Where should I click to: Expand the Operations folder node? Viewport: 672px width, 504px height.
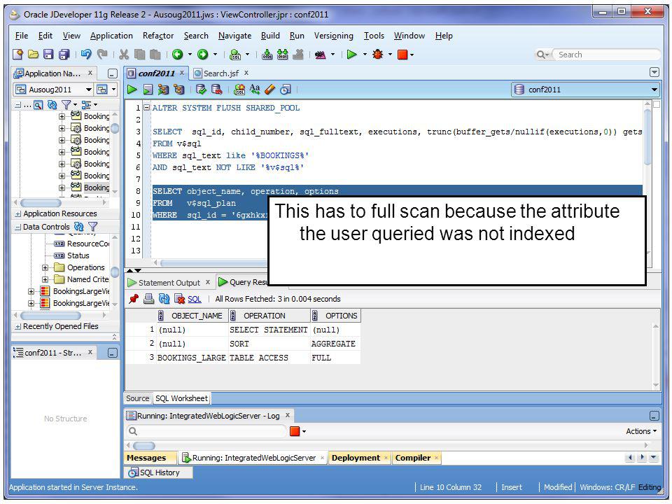45,267
